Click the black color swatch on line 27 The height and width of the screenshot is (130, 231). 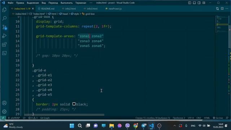(74, 104)
